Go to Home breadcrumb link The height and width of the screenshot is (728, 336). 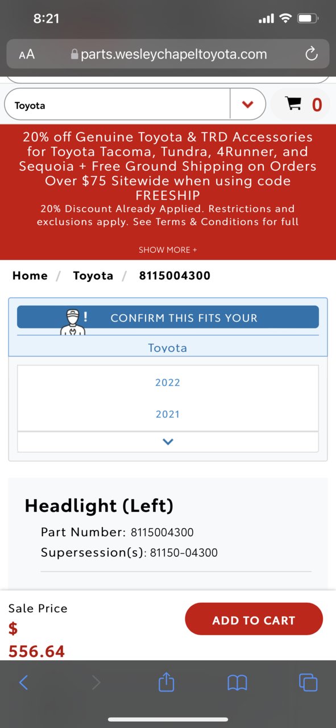pos(30,275)
